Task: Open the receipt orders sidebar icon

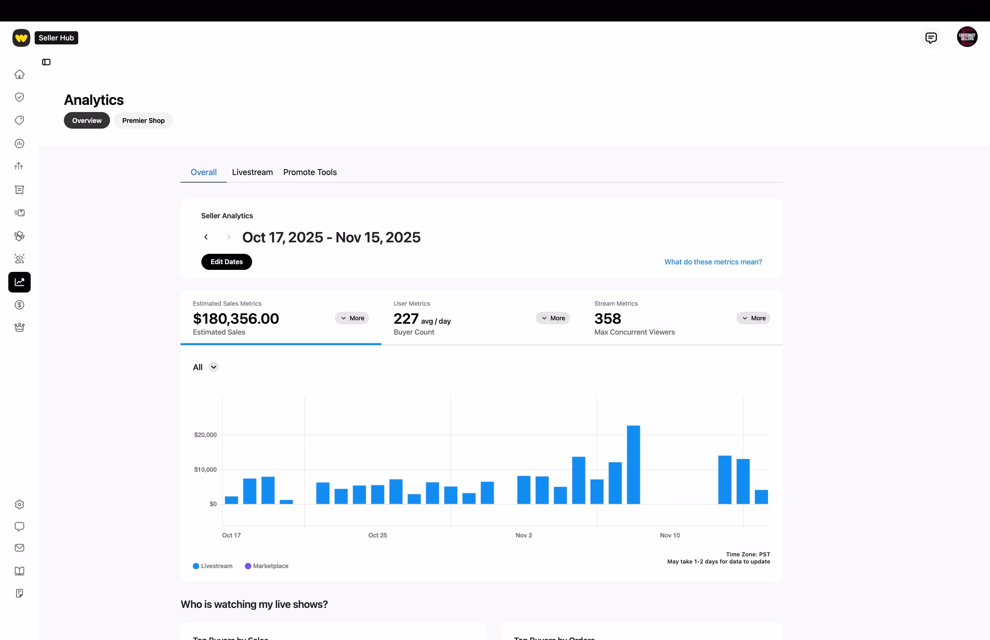Action: click(x=19, y=190)
